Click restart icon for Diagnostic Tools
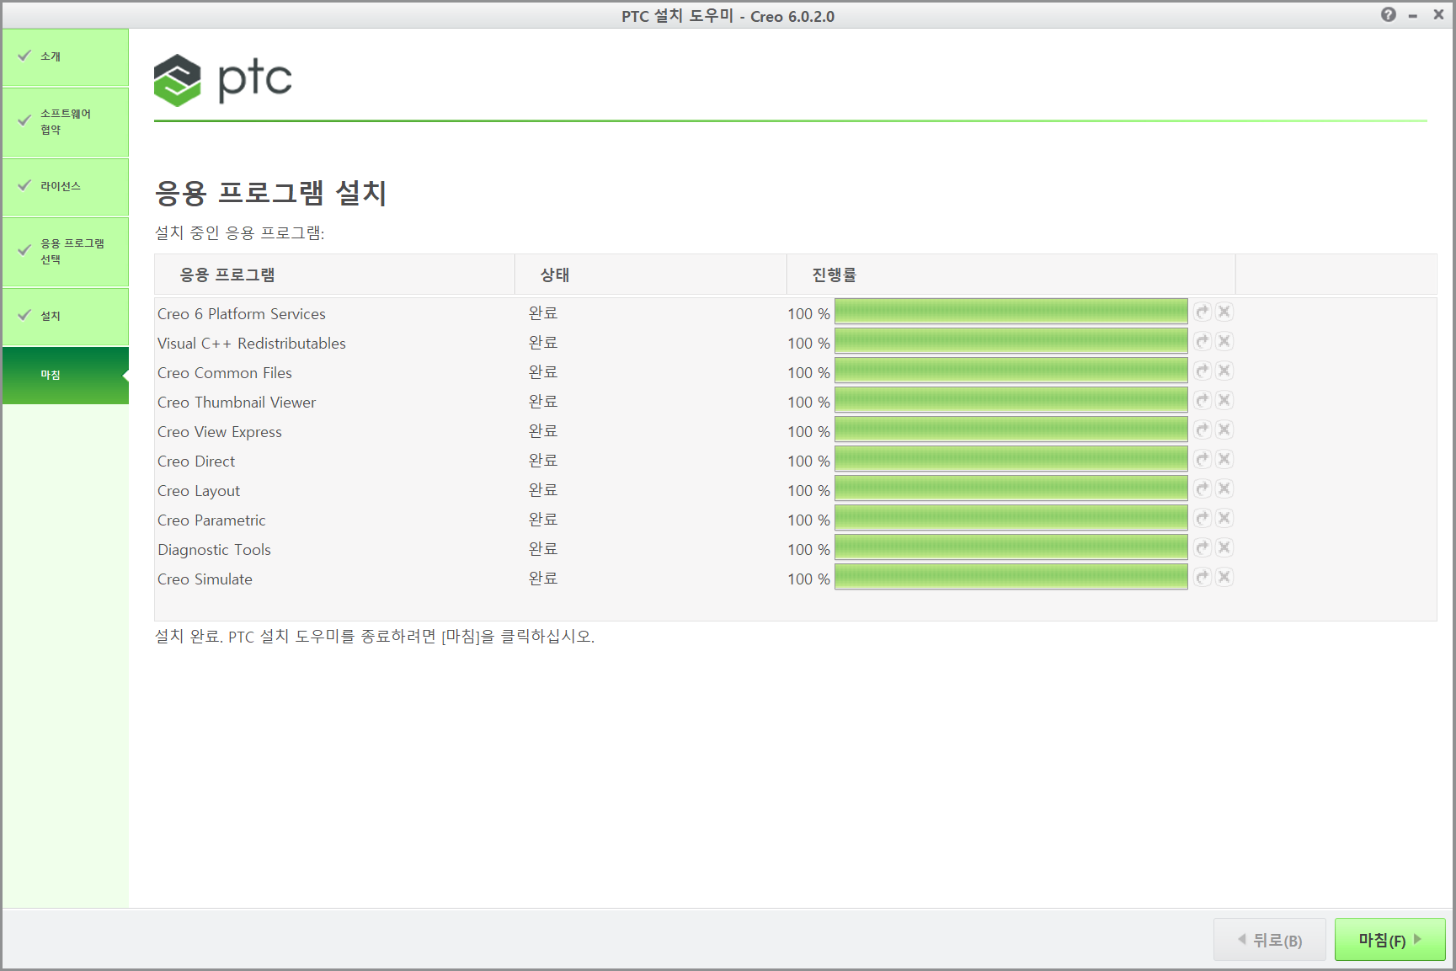This screenshot has width=1456, height=971. click(1203, 547)
